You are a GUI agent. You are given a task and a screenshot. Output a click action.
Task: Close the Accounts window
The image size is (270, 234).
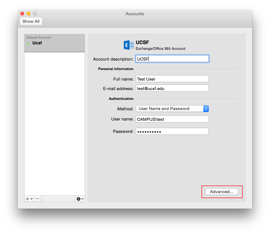[x=22, y=14]
